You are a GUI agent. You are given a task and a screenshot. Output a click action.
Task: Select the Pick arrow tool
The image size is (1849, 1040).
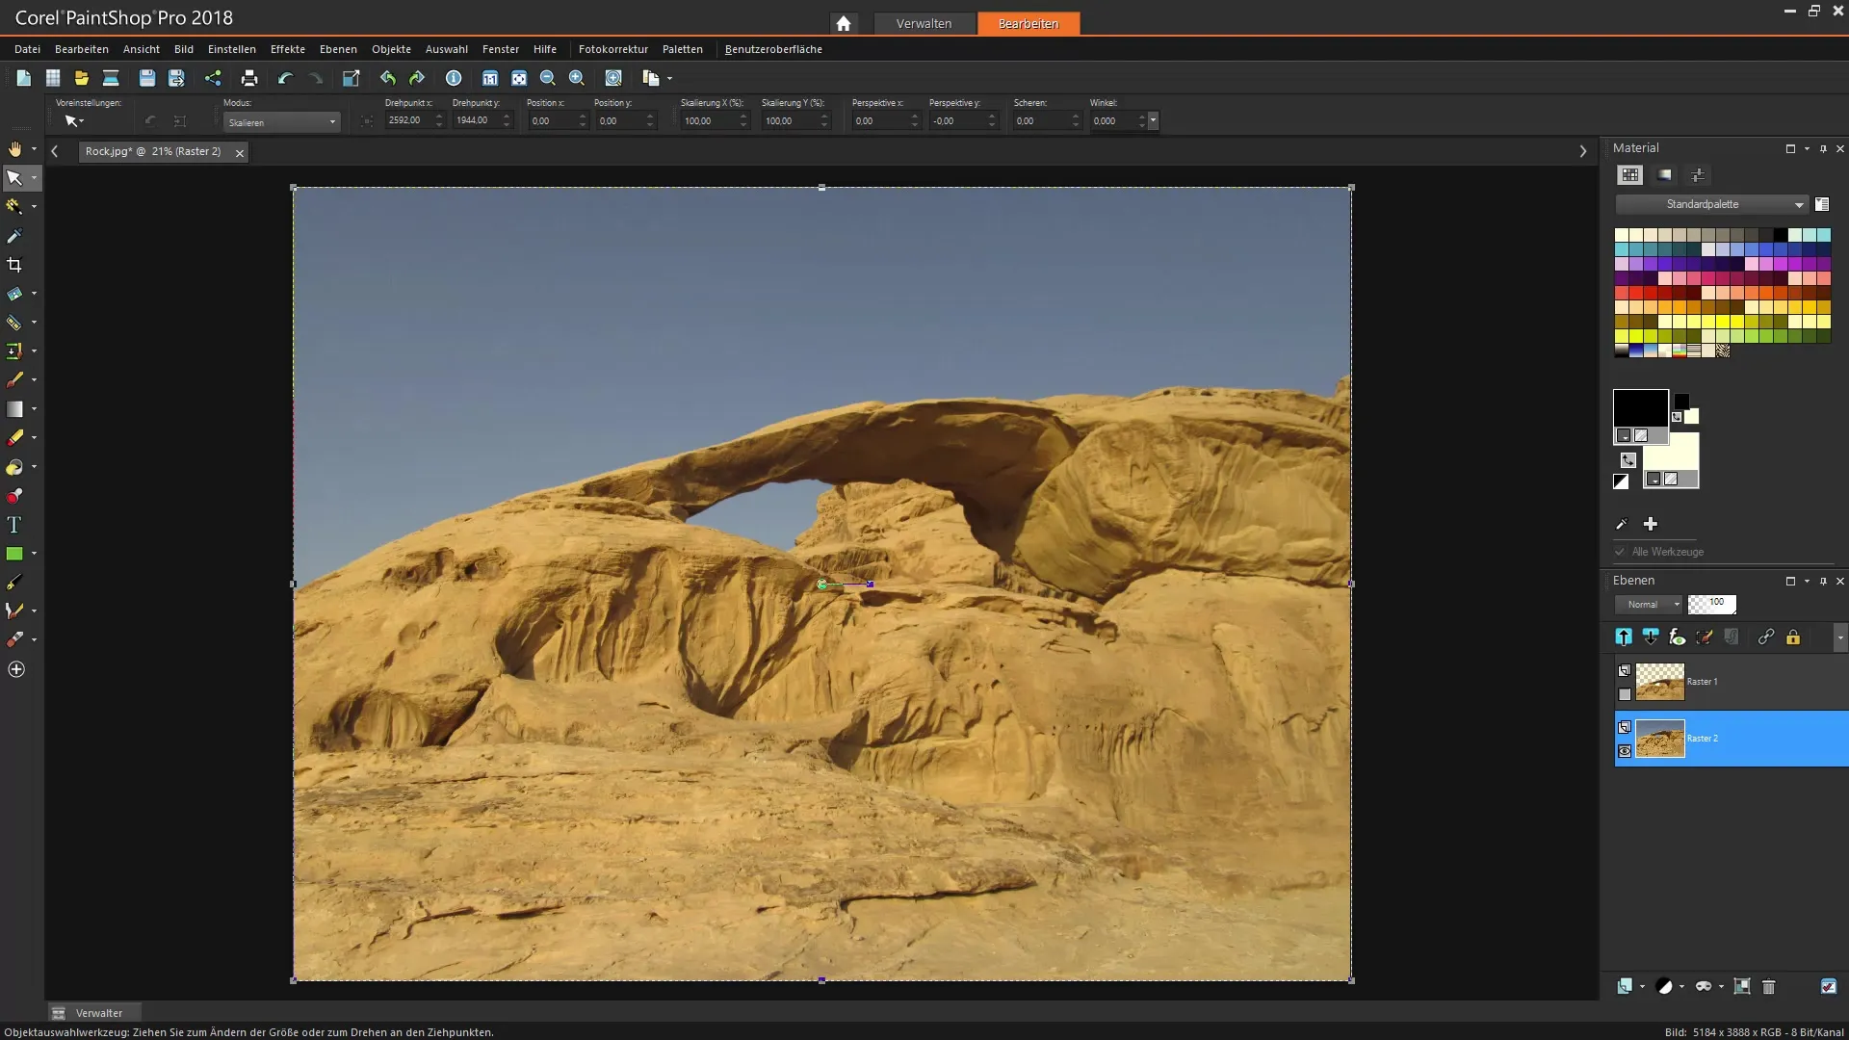(14, 178)
